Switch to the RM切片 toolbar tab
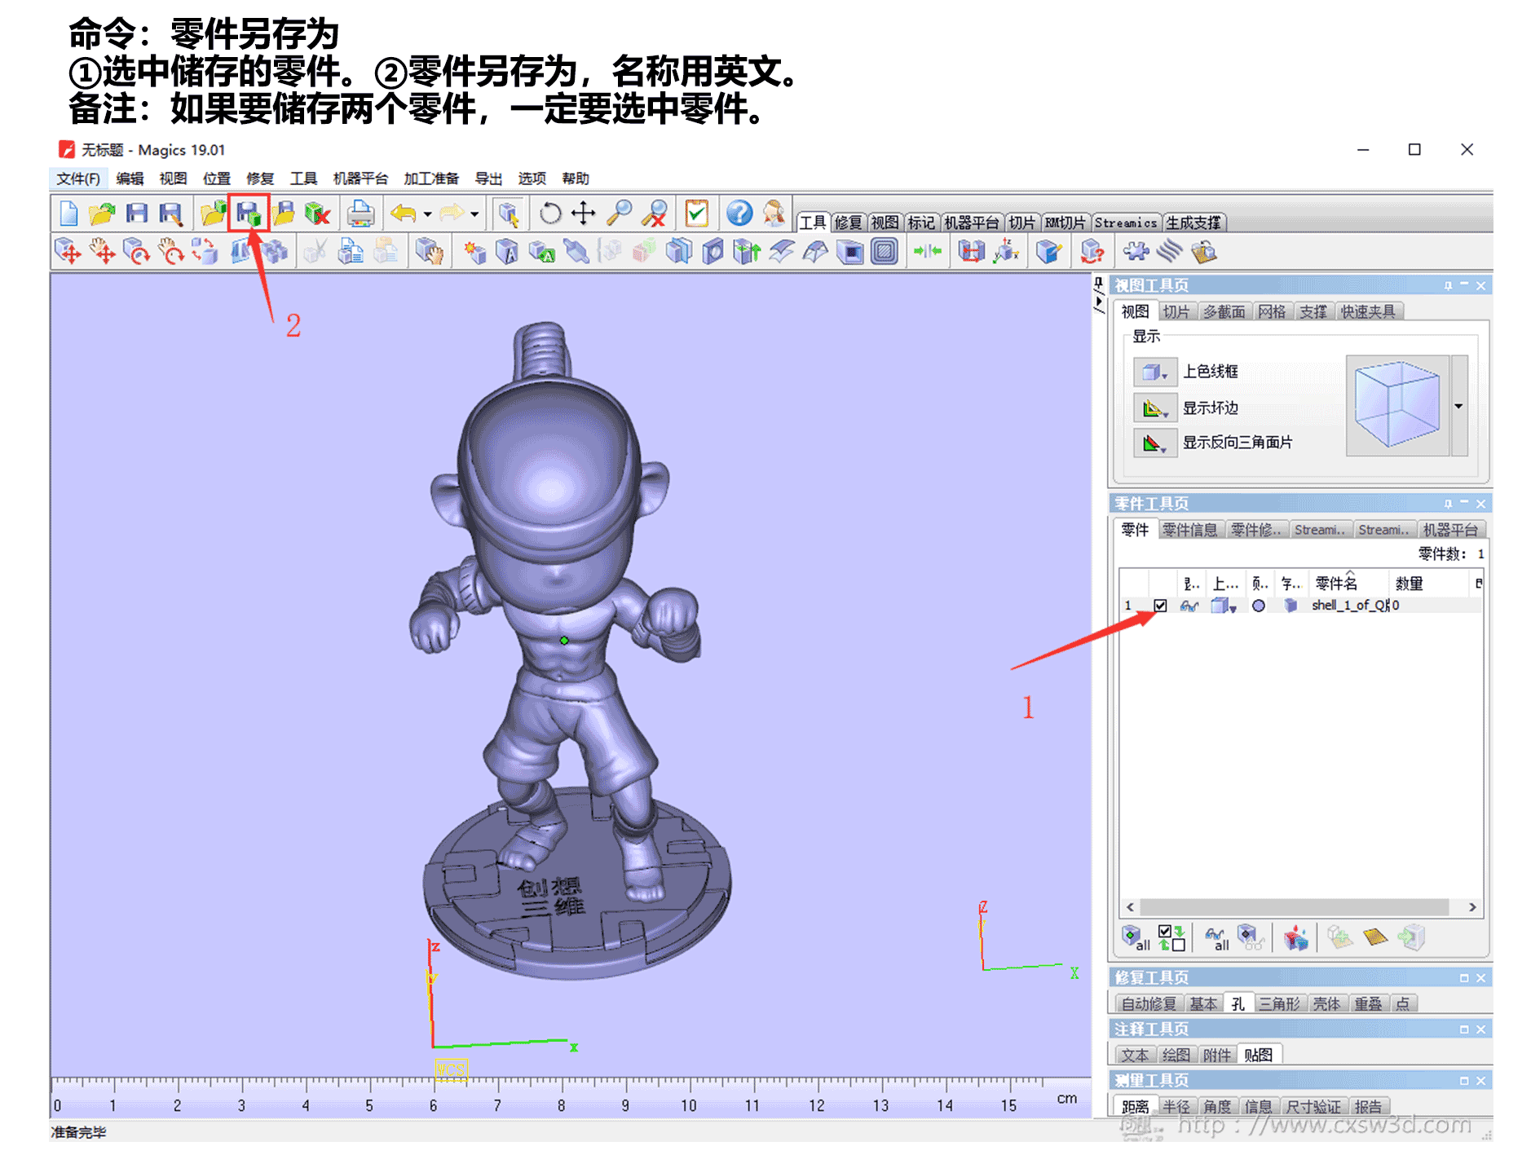Viewport: 1531px width, 1155px height. [x=1065, y=223]
